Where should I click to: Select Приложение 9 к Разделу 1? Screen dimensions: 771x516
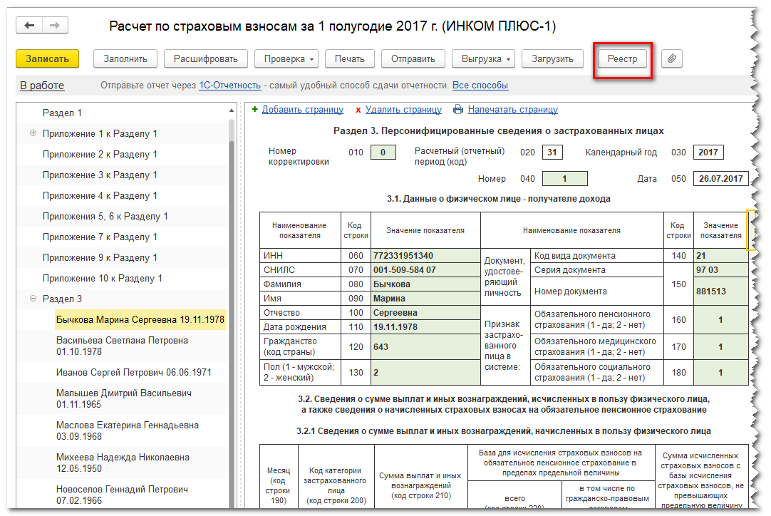[x=100, y=257]
